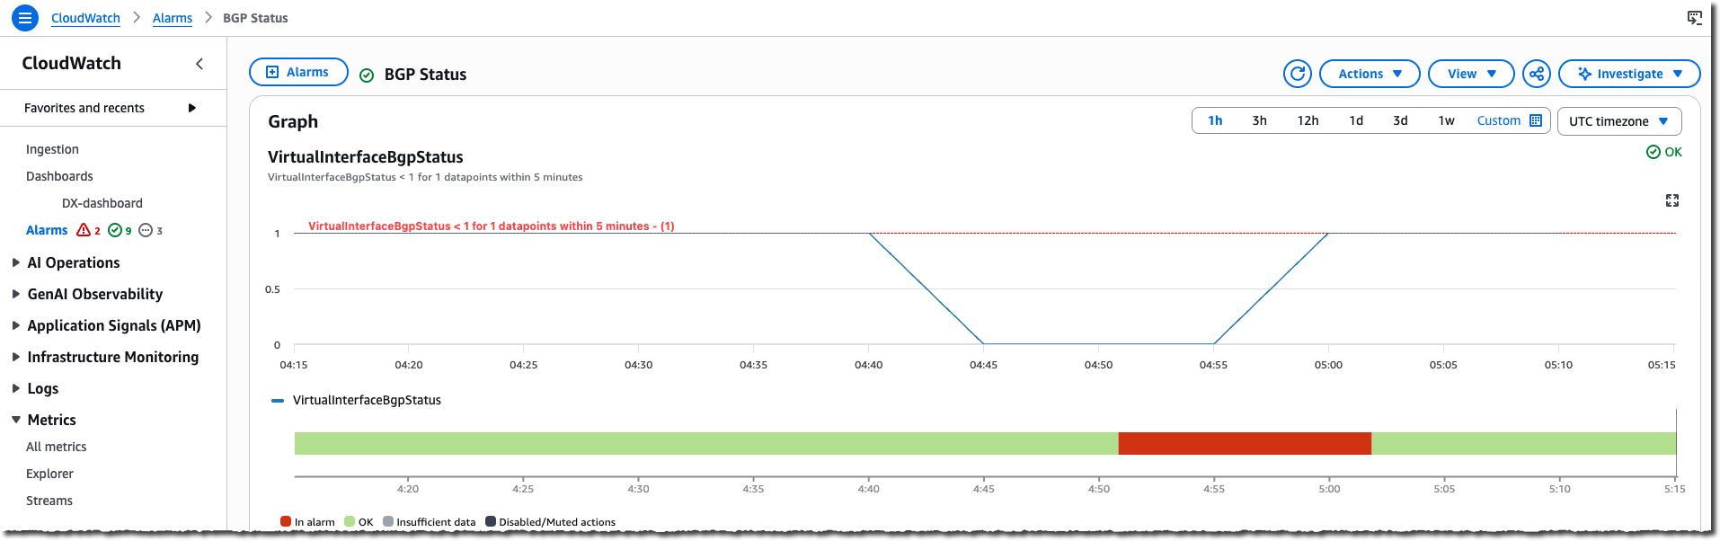Open the CloudShell icon at top right
Screen dimensions: 1720x541
[1695, 18]
